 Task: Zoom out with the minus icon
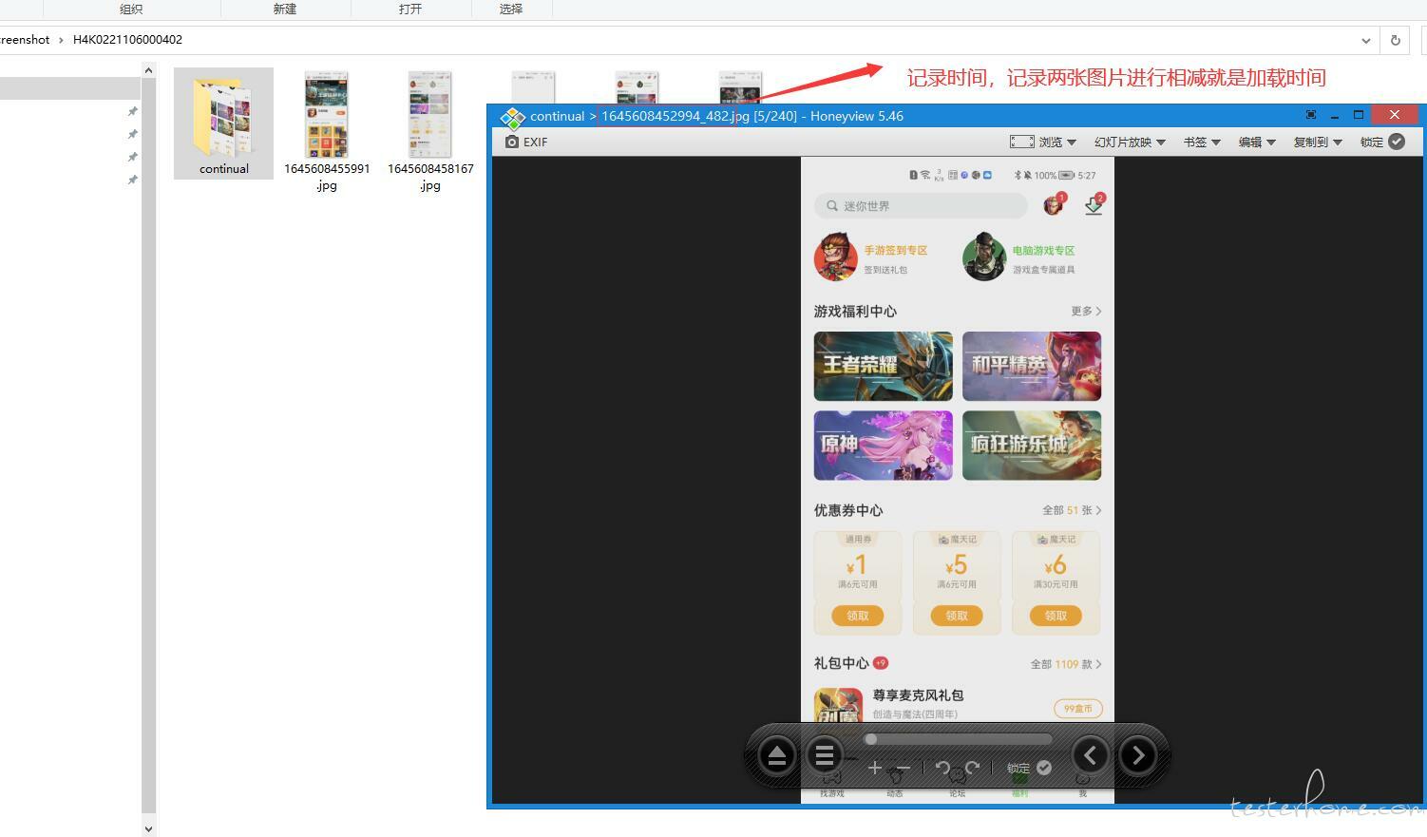tap(904, 768)
